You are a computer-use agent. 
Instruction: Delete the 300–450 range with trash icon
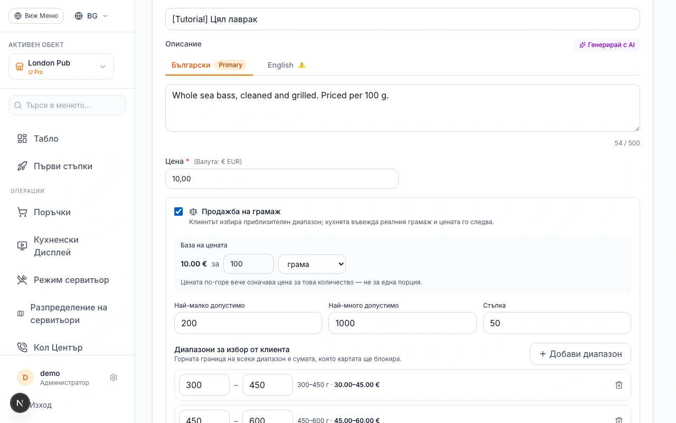[x=619, y=385]
